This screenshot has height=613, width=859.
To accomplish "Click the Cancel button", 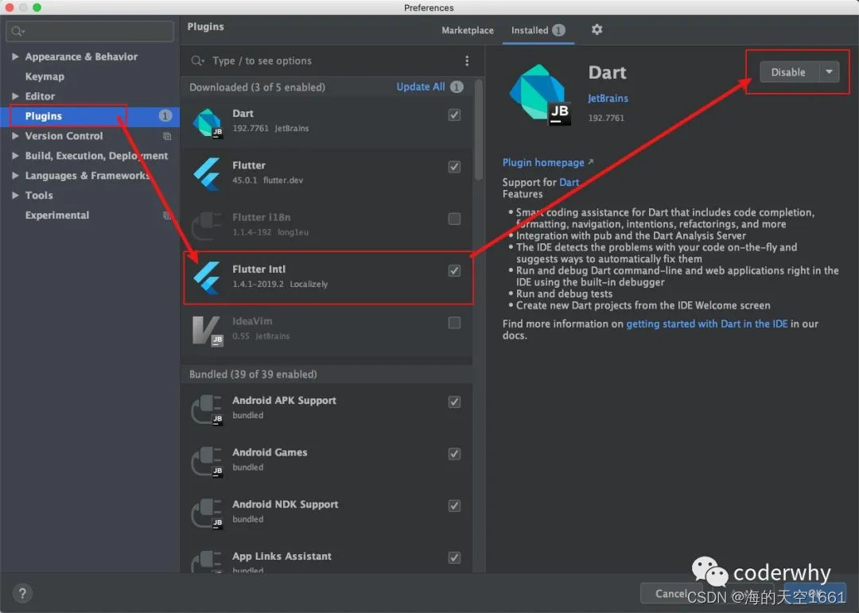I will (671, 593).
